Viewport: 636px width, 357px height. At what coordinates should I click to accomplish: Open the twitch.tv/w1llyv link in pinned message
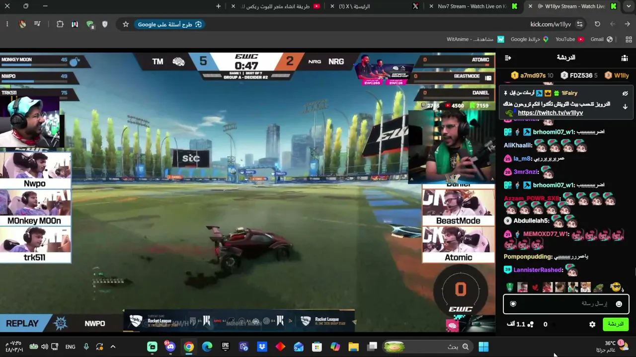tap(551, 113)
